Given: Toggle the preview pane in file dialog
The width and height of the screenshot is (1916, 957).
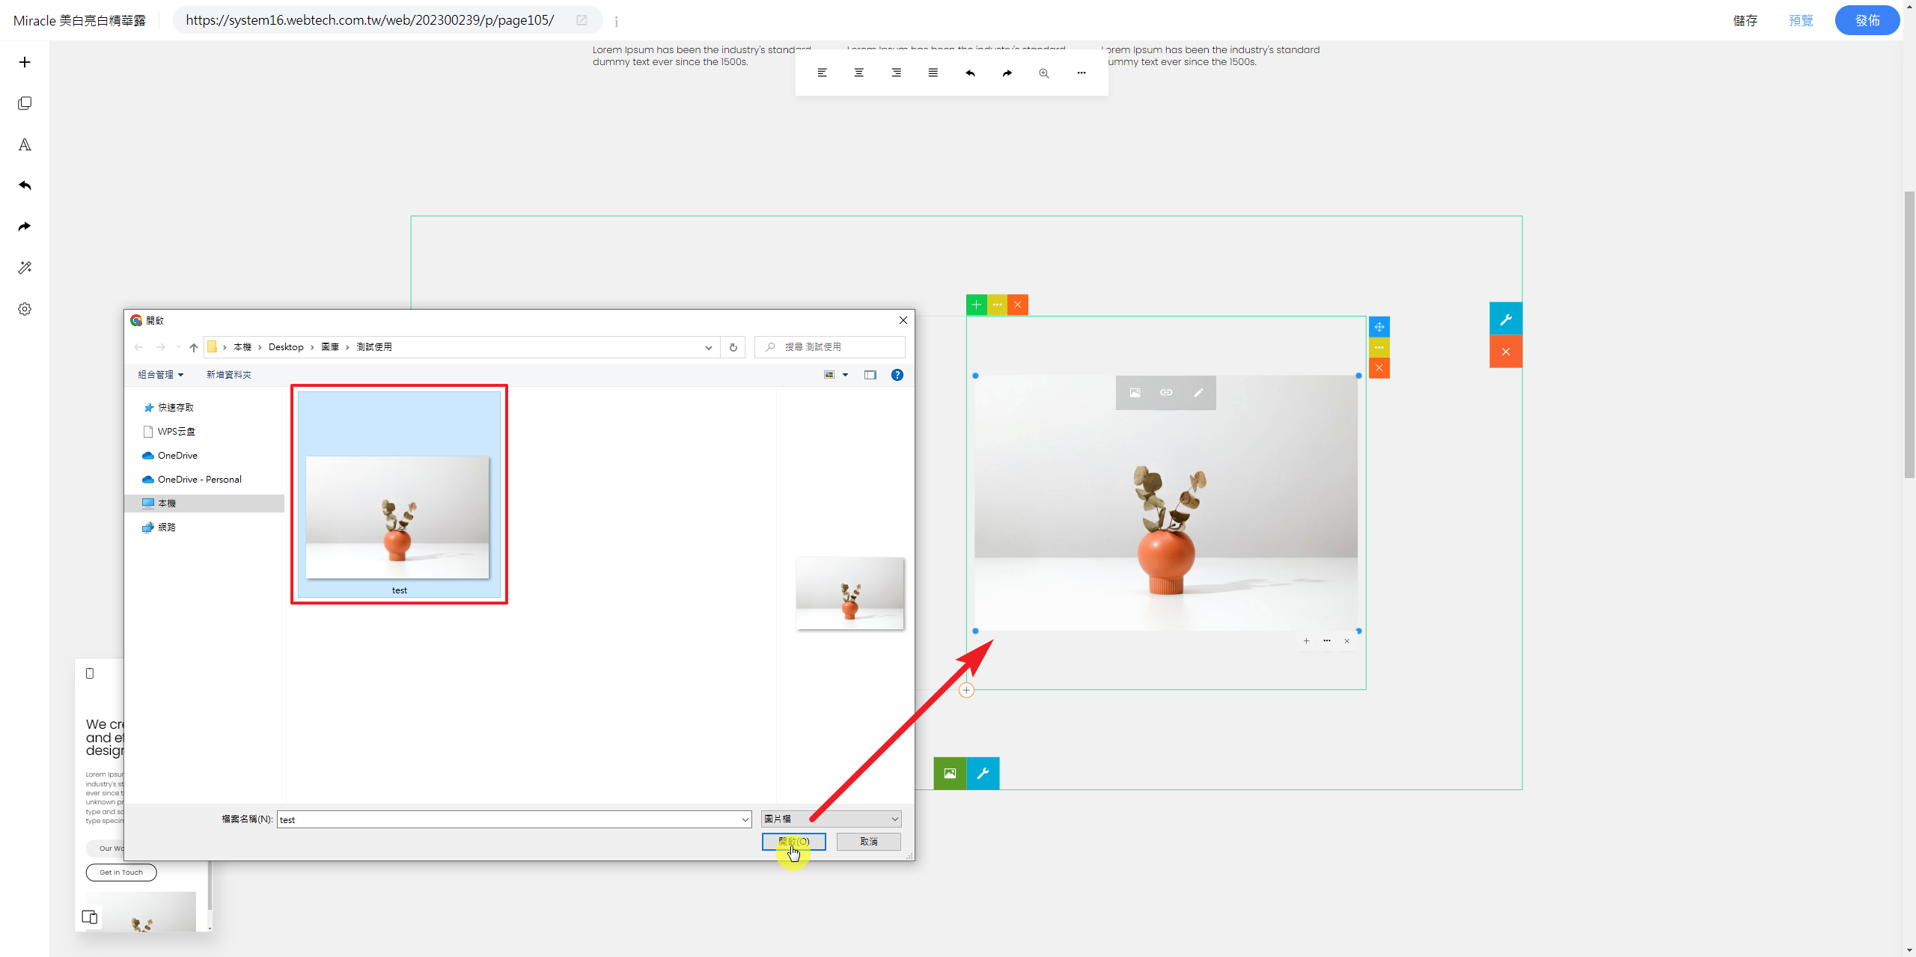Looking at the screenshot, I should 870,375.
